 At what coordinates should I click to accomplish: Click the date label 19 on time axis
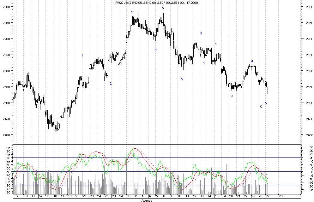pyautogui.click(x=224, y=196)
